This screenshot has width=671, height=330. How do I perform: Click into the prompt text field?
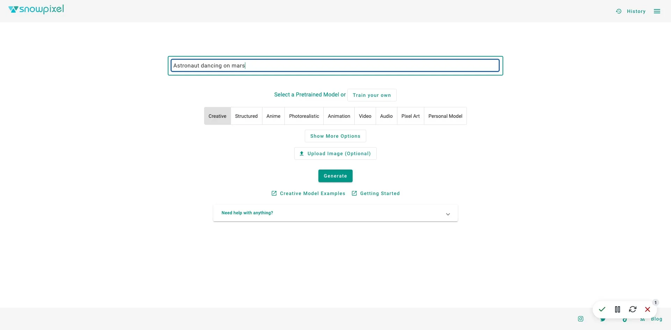tap(335, 65)
